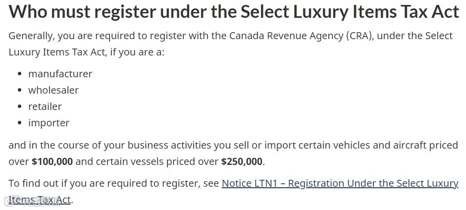Screen dimensions: 466x210
Task: Click the bold "$100,000" amount
Action: 52,161
